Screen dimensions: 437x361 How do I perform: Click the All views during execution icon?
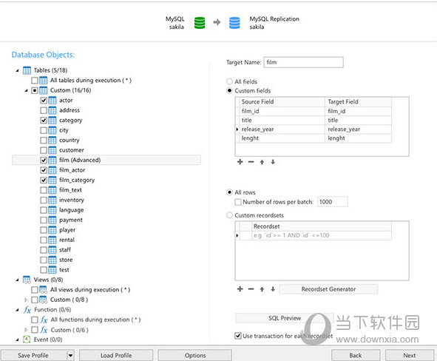(x=43, y=290)
